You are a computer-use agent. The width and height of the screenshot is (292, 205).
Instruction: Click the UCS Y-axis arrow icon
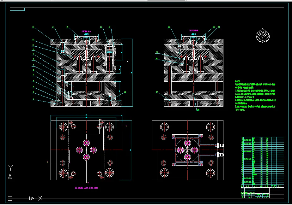coord(10,177)
